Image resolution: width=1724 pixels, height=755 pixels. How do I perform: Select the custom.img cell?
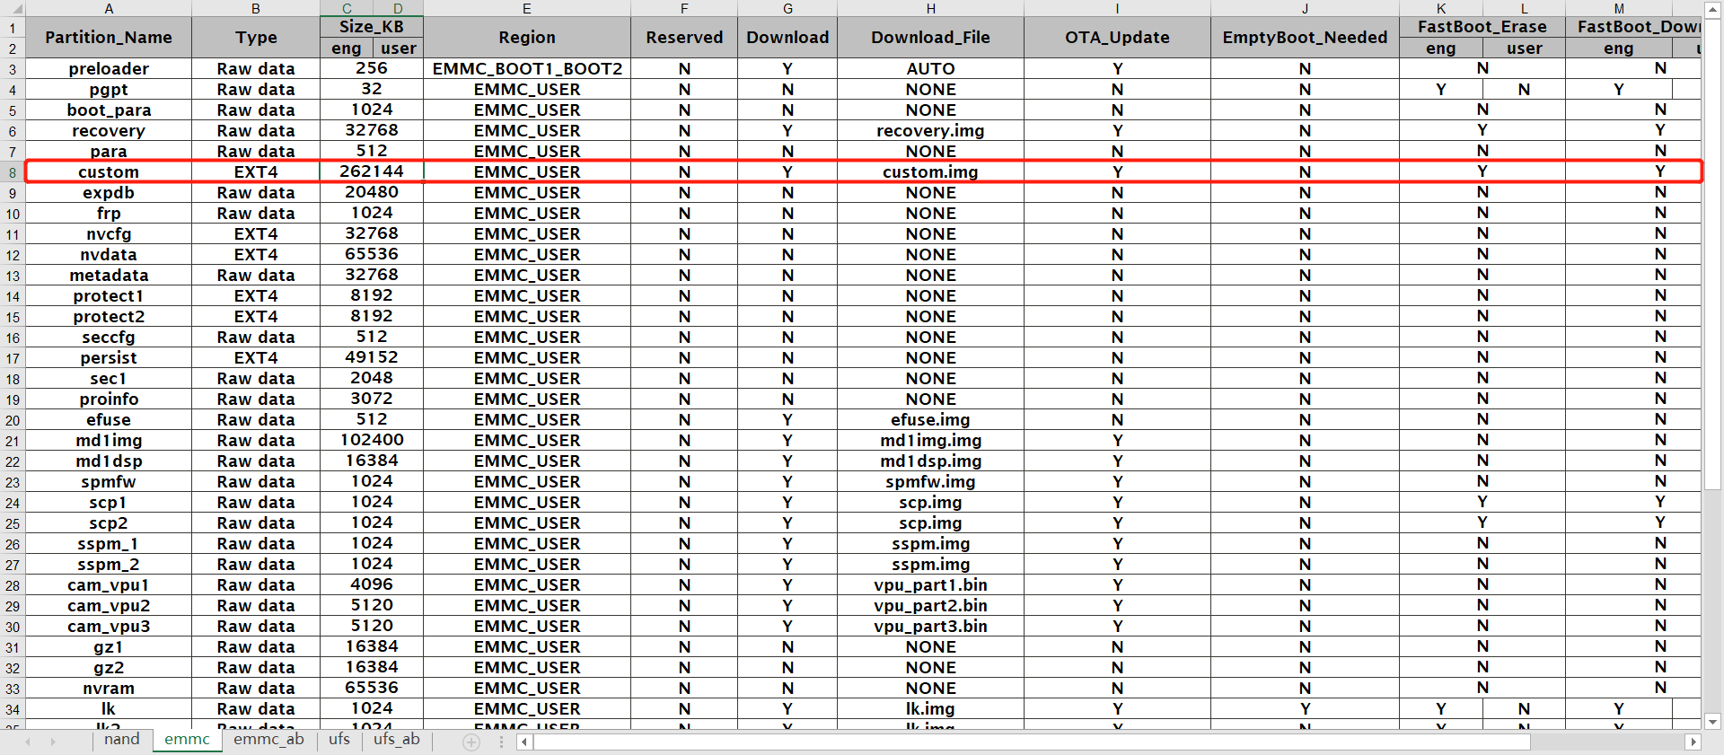(931, 172)
